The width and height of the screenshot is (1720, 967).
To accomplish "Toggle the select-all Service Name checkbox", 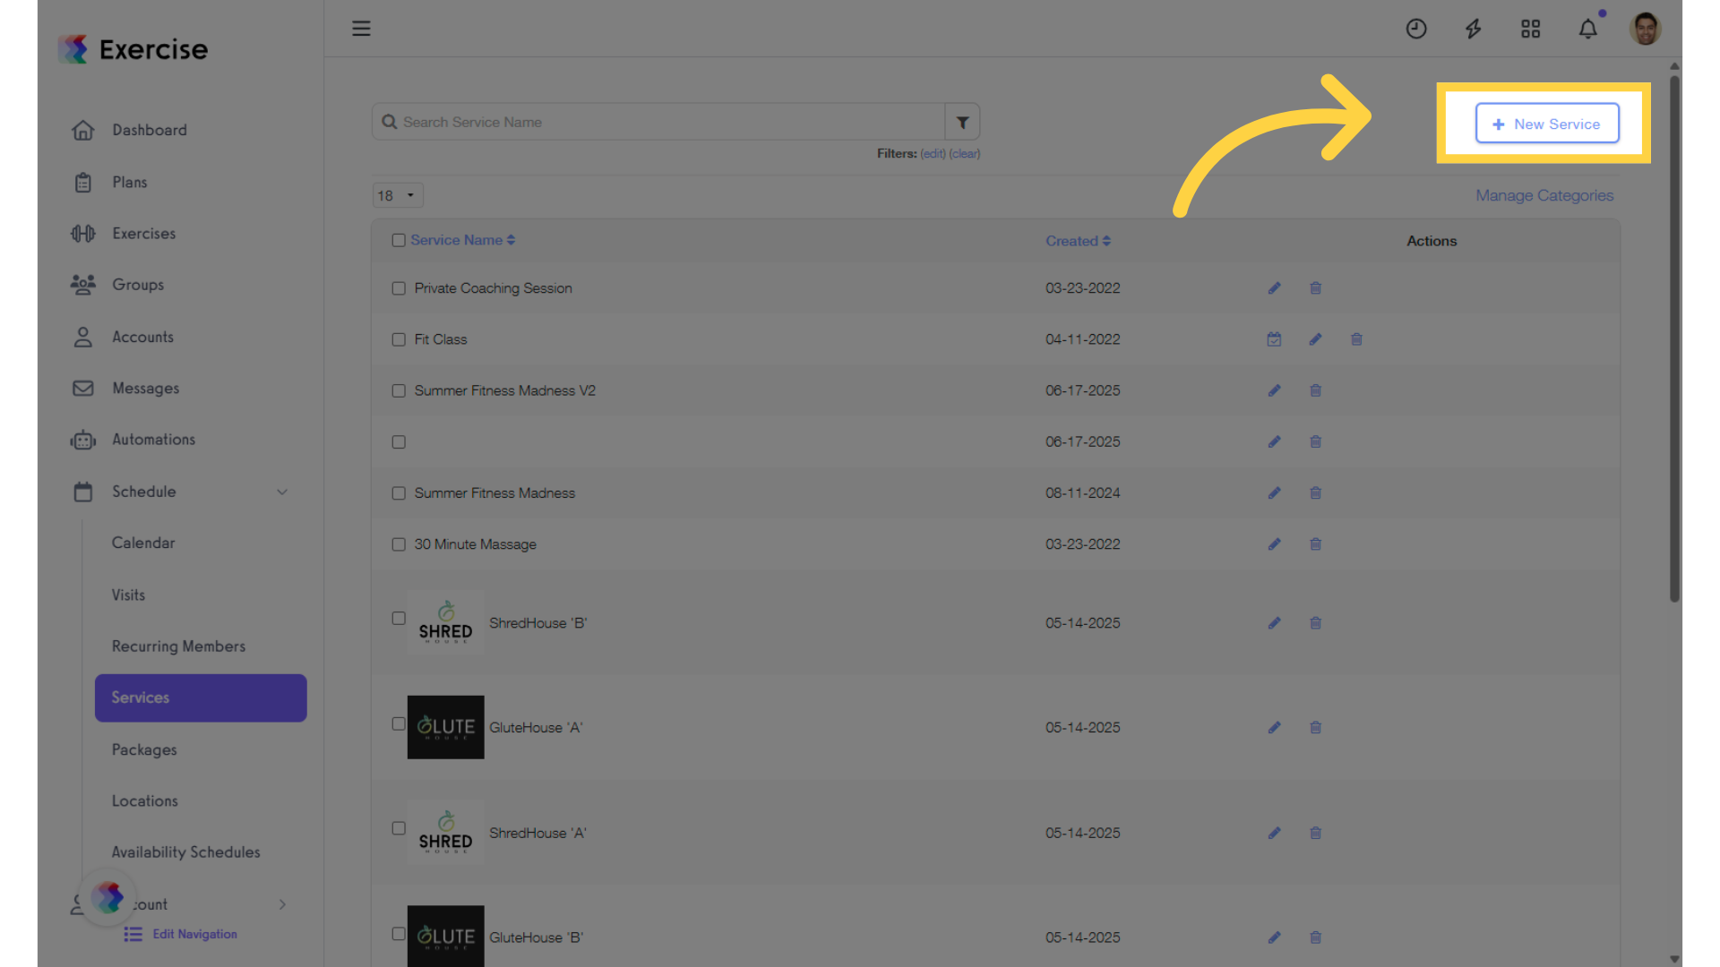I will click(399, 240).
